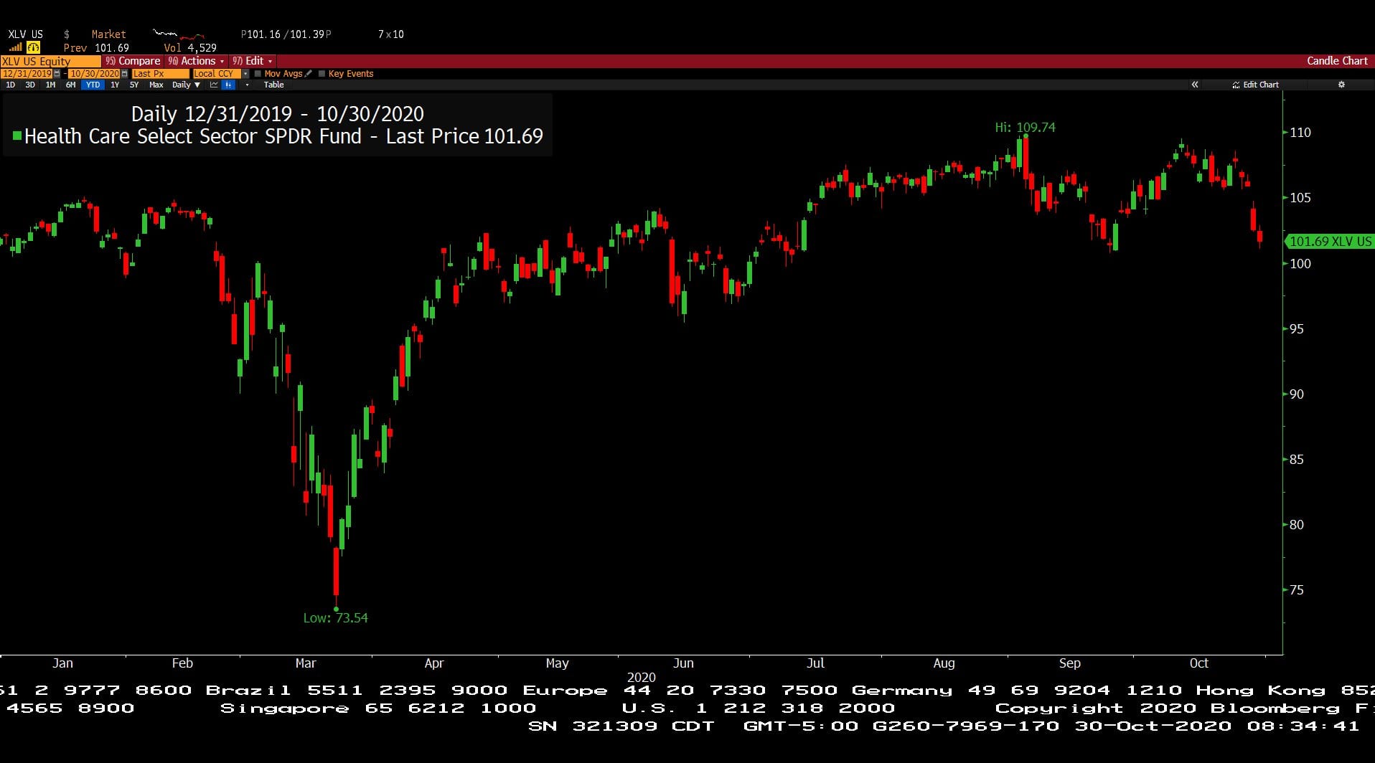Click the Last Px field
The width and height of the screenshot is (1375, 763).
[160, 74]
